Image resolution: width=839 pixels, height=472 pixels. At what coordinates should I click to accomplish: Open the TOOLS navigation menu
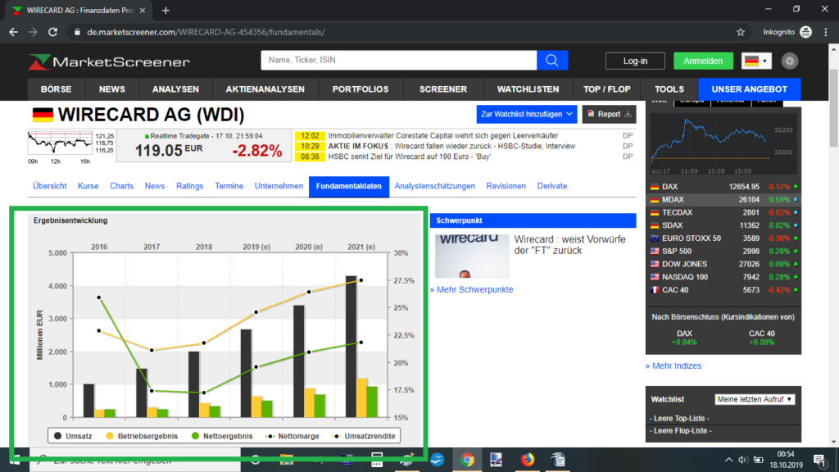pos(669,89)
